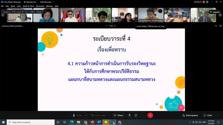
Task: Toggle the Start video button
Action: tap(98, 115)
